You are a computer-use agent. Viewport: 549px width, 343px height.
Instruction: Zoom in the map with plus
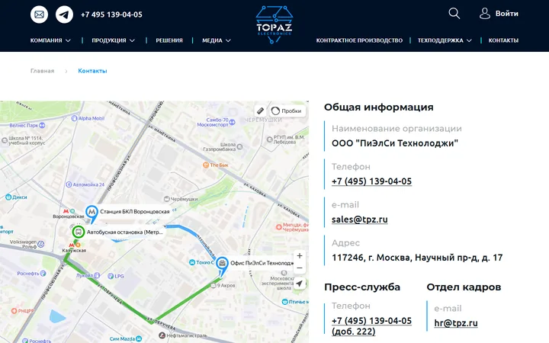point(300,256)
